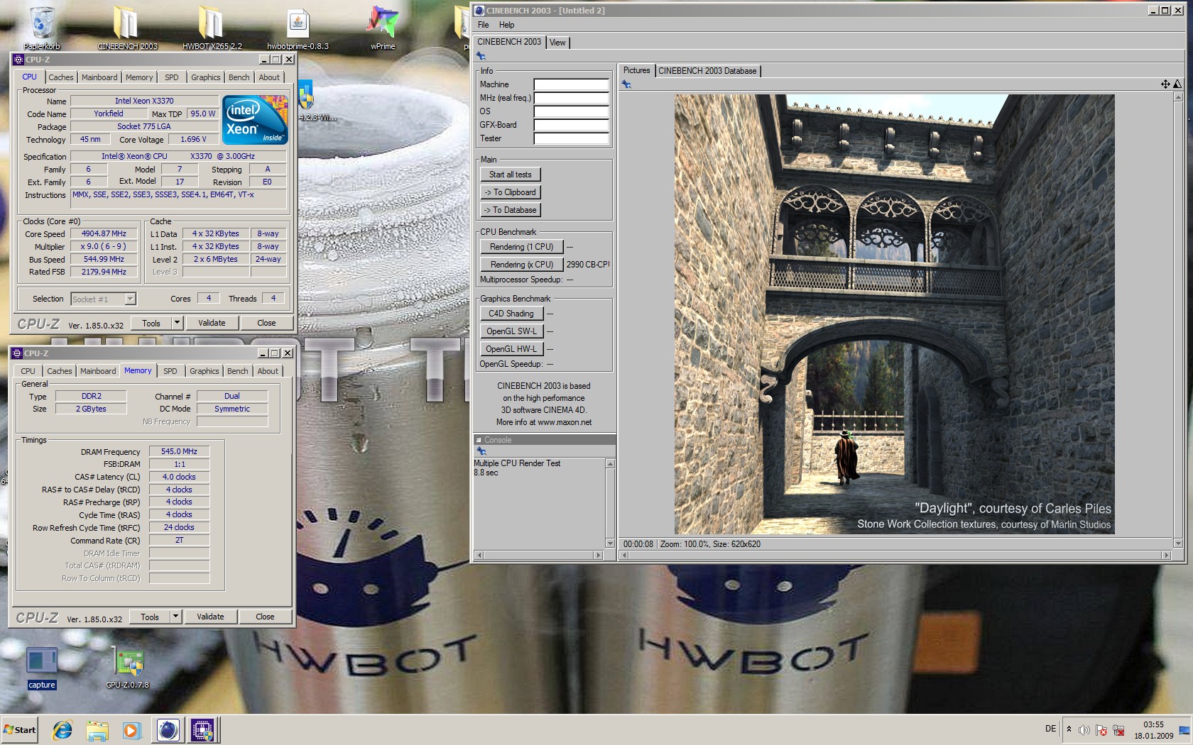
Task: Open the Help menu in CINEBENCH
Action: (x=506, y=25)
